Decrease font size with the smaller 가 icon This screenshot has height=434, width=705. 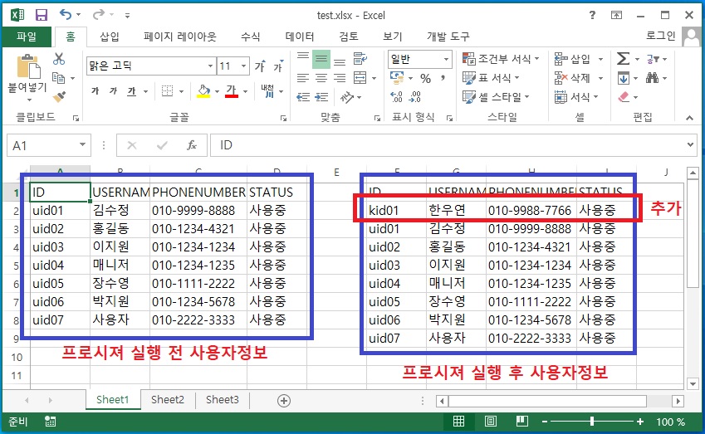(x=278, y=66)
